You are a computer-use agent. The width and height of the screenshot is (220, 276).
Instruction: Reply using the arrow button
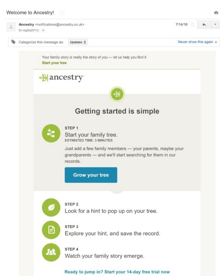[204, 24]
